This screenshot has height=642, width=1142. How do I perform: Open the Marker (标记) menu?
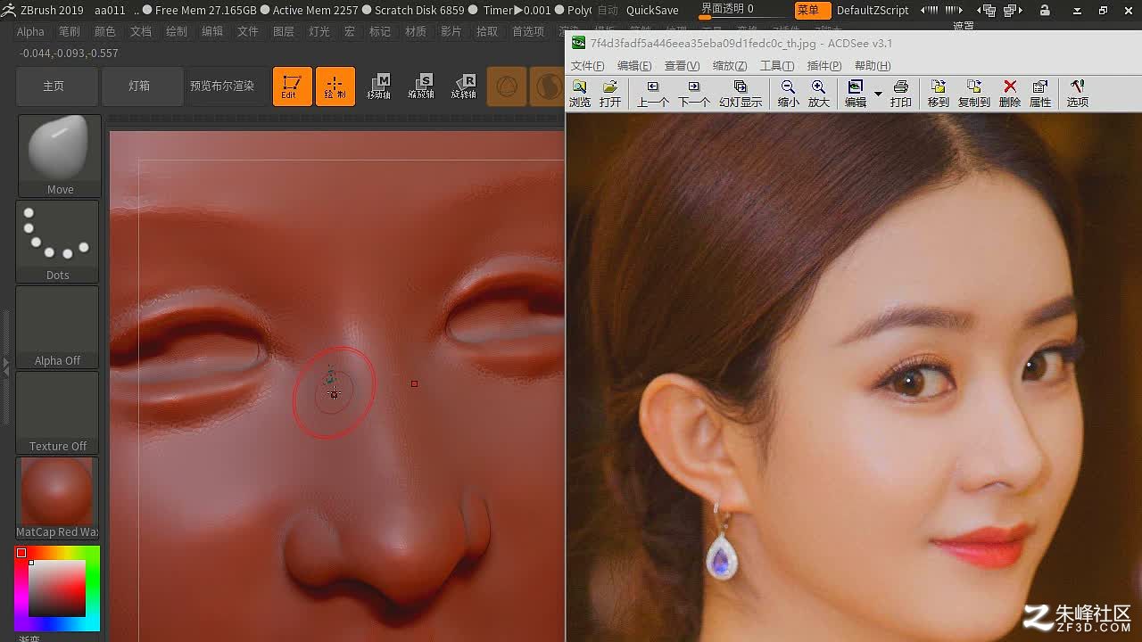pos(380,31)
